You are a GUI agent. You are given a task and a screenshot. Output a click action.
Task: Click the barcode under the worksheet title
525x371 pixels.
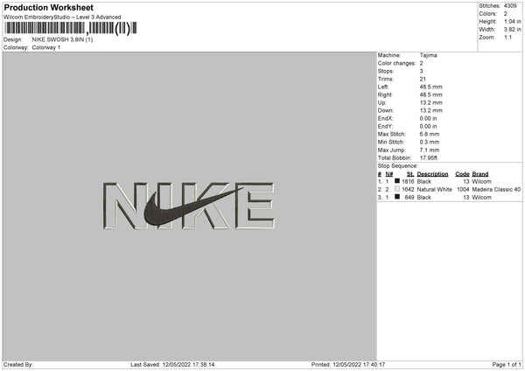click(x=71, y=28)
